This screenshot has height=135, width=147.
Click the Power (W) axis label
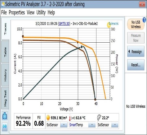point(117,64)
